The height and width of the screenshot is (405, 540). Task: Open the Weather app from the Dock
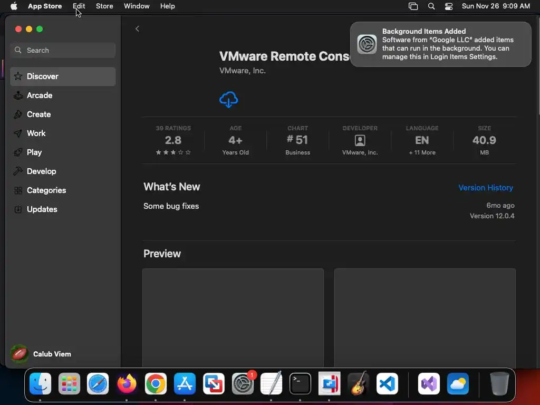tap(458, 384)
